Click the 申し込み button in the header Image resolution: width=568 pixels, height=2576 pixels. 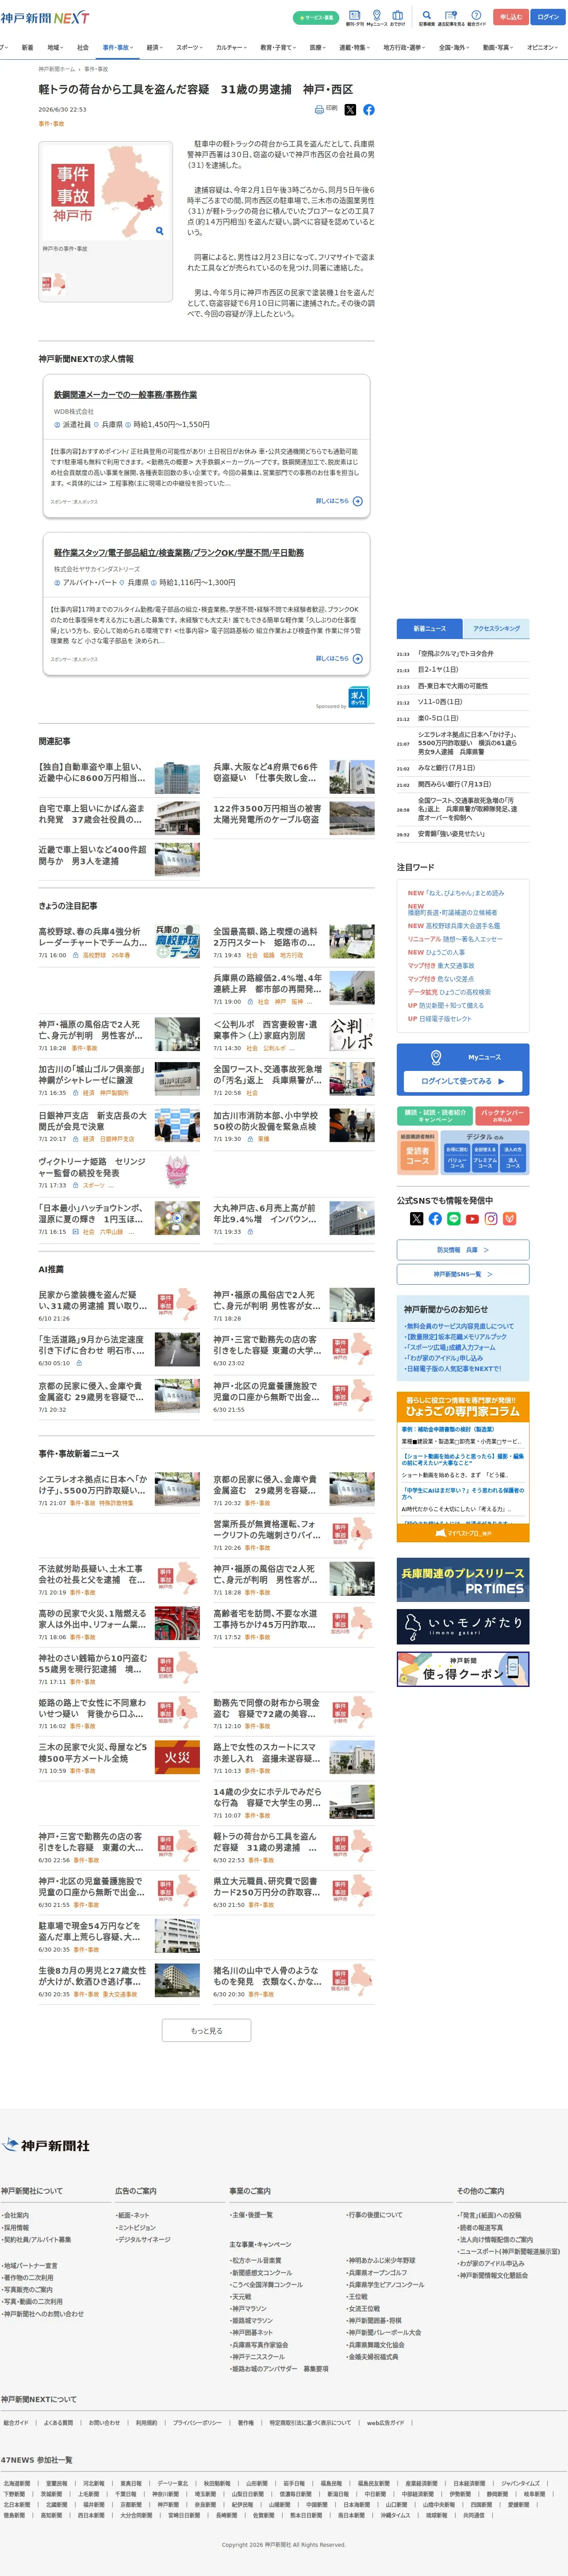click(511, 17)
